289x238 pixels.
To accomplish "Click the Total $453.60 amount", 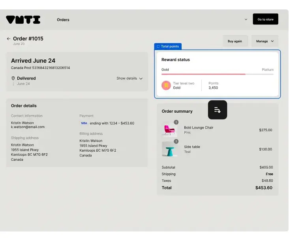I will 264,188.
